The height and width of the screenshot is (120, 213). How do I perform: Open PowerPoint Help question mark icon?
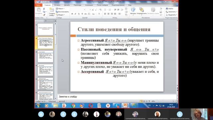[x=177, y=5]
